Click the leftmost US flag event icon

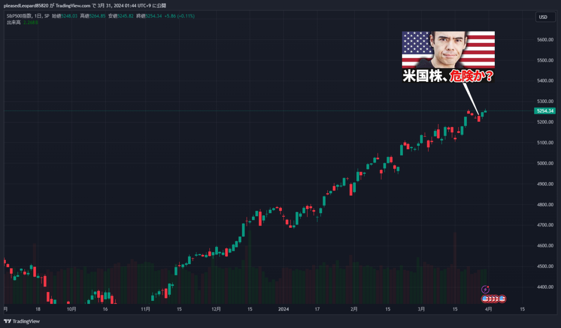click(484, 298)
